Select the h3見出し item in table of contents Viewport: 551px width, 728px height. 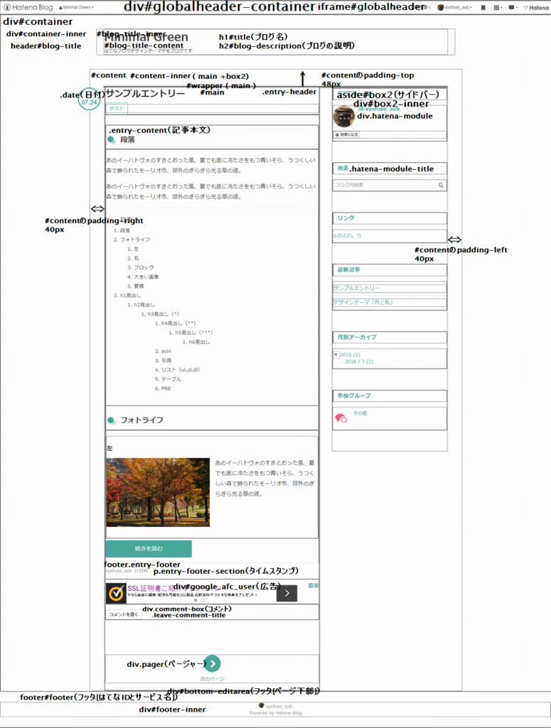(x=163, y=314)
